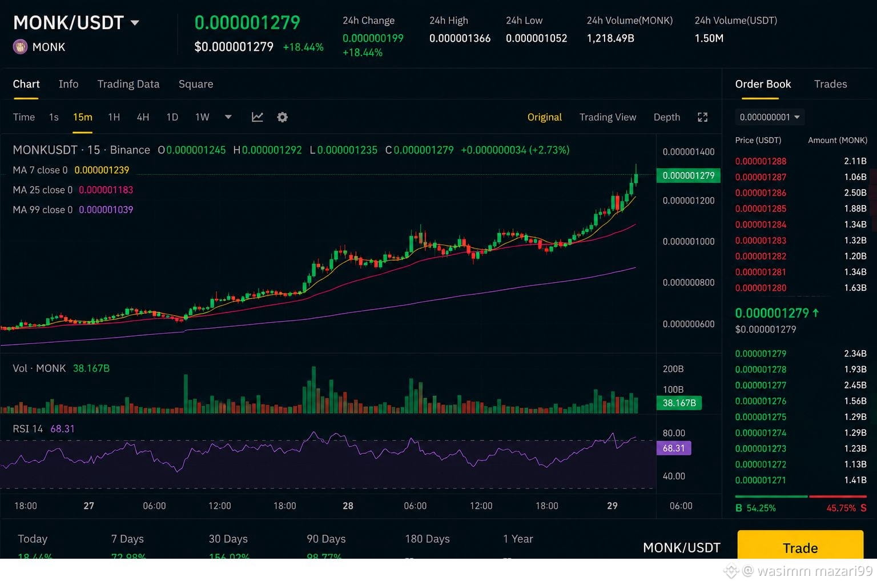
Task: Click the green current price tag 0.000001279 on axis
Action: [x=688, y=175]
